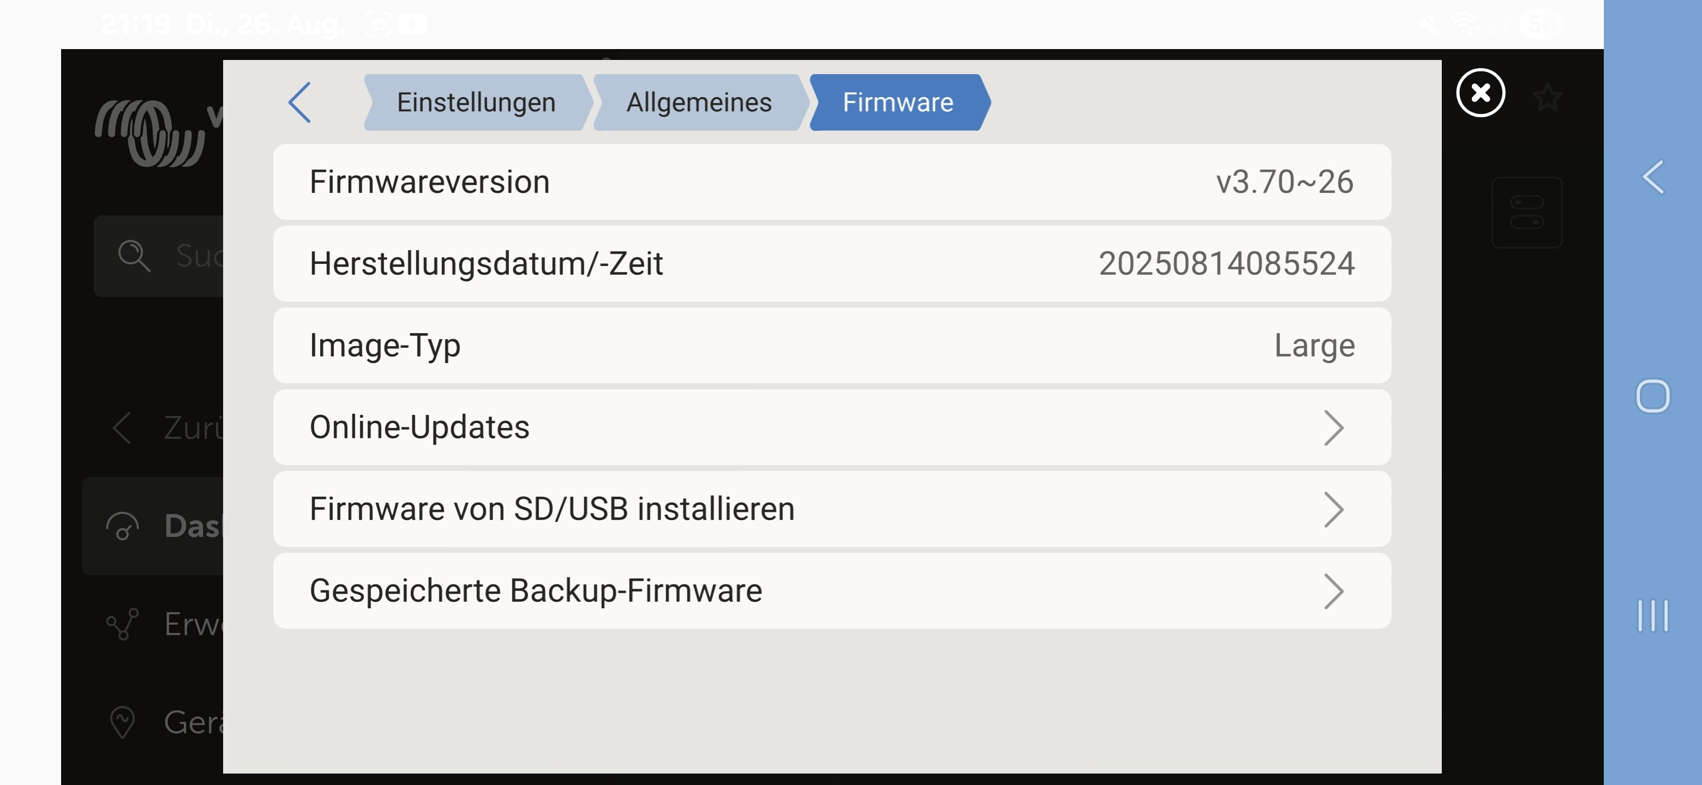Select the Dashboard gauge icon in the sidebar
This screenshot has width=1702, height=785.
[122, 526]
